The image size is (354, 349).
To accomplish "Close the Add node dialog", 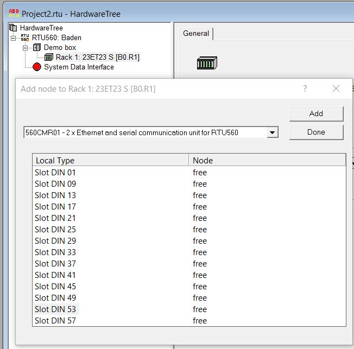I will click(336, 88).
